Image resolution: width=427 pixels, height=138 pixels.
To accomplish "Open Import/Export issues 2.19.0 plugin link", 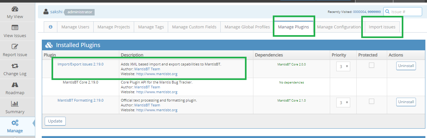I will [x=80, y=64].
